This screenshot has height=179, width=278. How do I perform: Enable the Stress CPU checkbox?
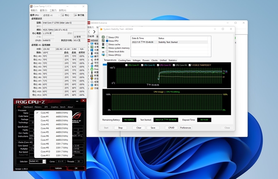[x=107, y=37]
